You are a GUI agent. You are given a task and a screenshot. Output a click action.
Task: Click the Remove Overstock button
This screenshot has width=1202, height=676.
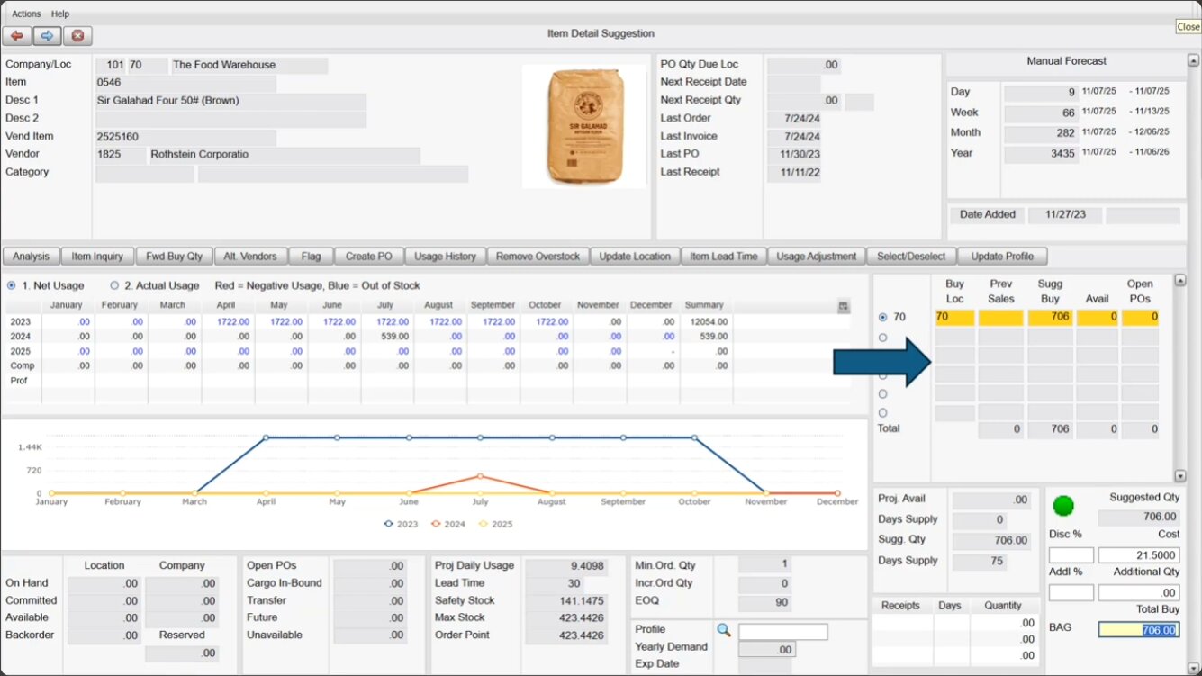[538, 257]
